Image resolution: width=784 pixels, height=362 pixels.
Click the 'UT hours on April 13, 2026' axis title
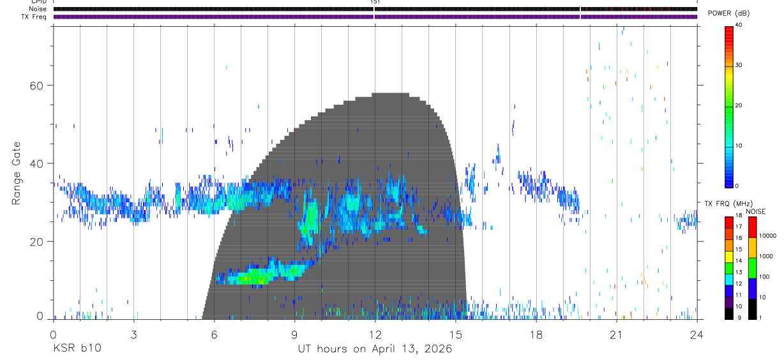coord(375,349)
